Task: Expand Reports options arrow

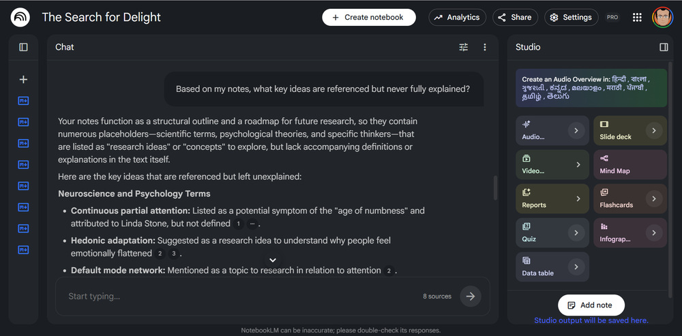Action: point(578,198)
